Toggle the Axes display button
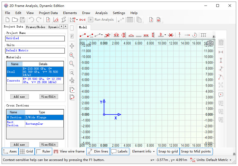Screen dimensions: 238x166 click(x=10, y=151)
